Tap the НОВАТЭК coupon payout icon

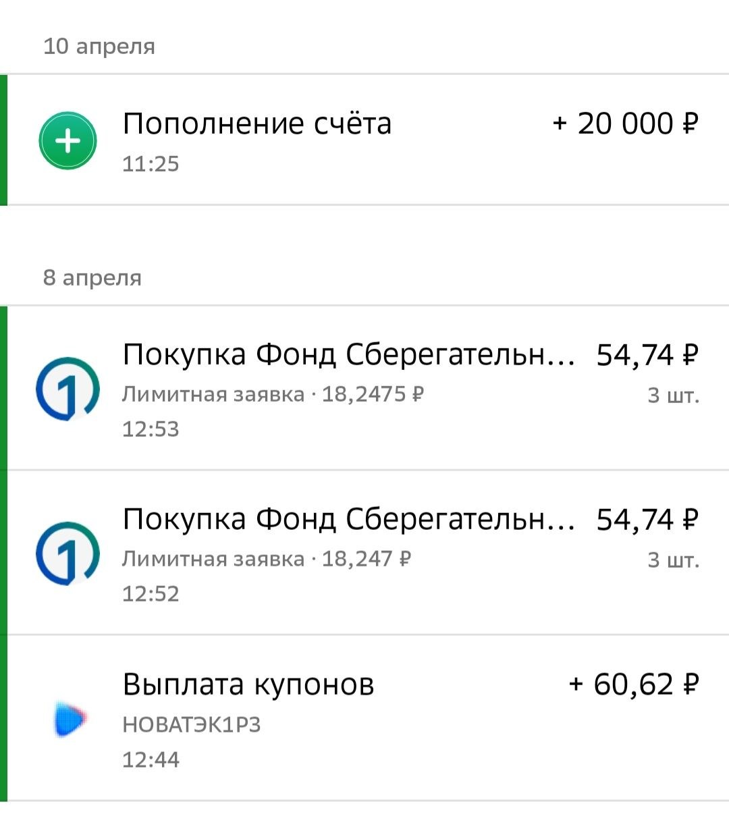70,719
